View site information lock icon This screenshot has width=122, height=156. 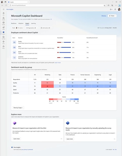(10, 5)
